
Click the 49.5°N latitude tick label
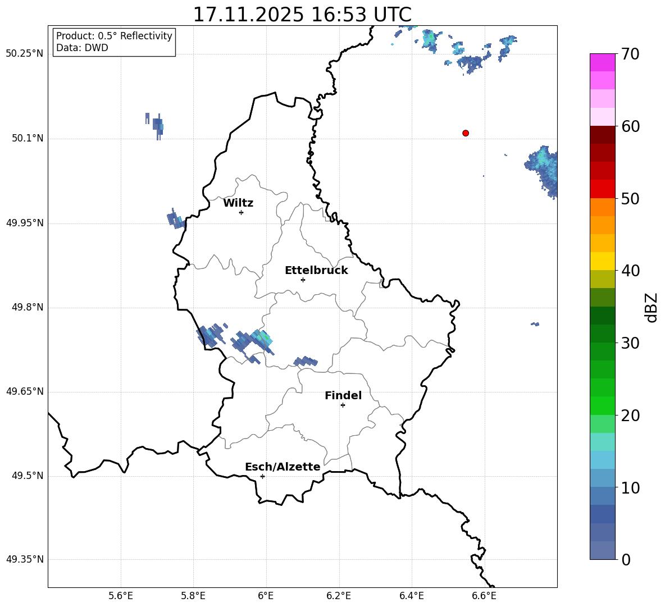(x=28, y=476)
